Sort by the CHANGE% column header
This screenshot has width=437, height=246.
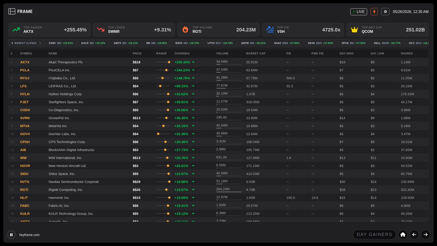point(182,54)
